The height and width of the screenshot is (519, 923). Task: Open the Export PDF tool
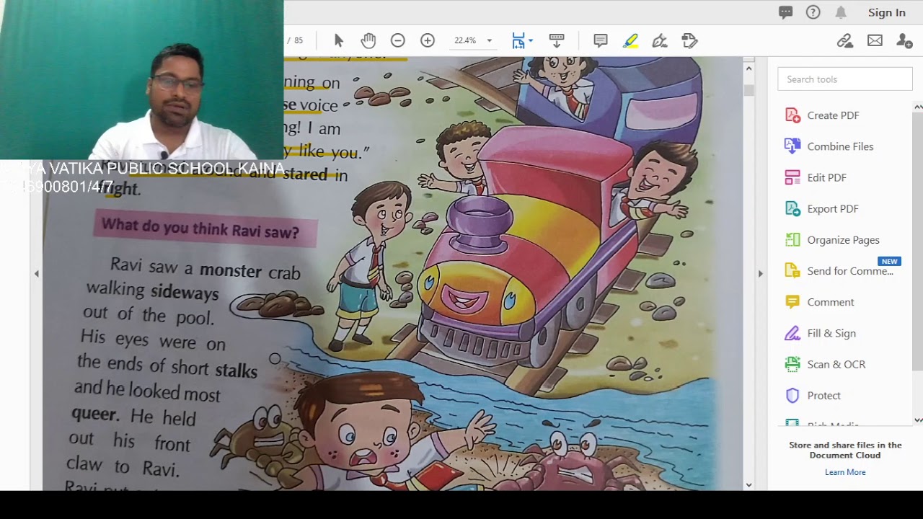point(833,208)
